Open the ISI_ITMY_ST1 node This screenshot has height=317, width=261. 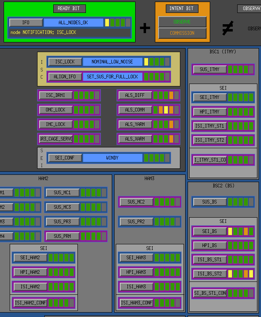210,126
